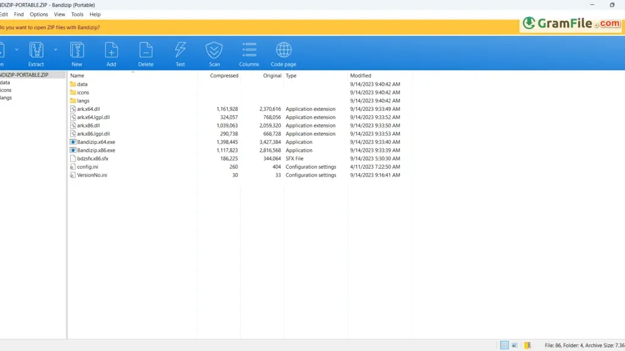Select the icons folder icon in file list
The width and height of the screenshot is (625, 351).
[x=73, y=93]
